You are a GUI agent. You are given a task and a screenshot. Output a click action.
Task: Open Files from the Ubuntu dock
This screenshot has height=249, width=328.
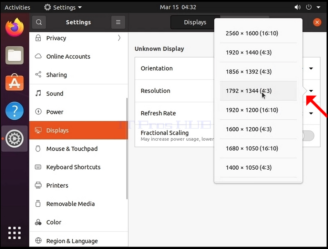pos(15,55)
